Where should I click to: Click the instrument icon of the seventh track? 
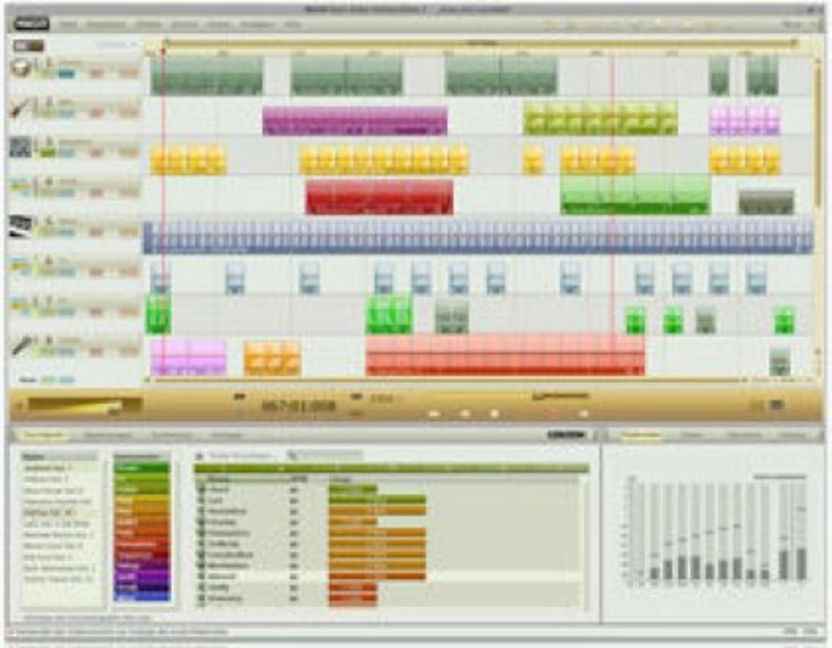[x=21, y=306]
